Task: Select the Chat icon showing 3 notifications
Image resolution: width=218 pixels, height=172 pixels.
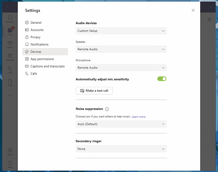Action: (10, 31)
